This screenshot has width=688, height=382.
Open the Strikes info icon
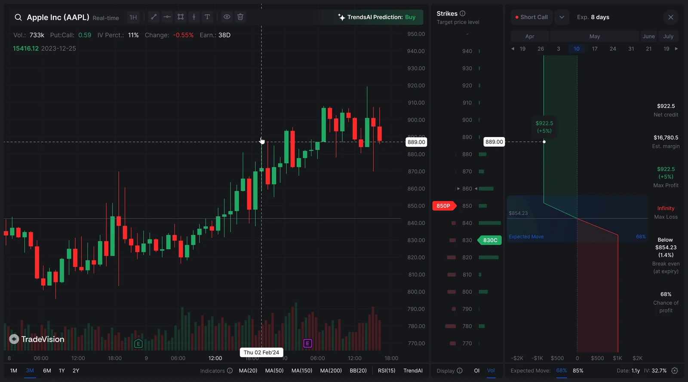(x=463, y=13)
